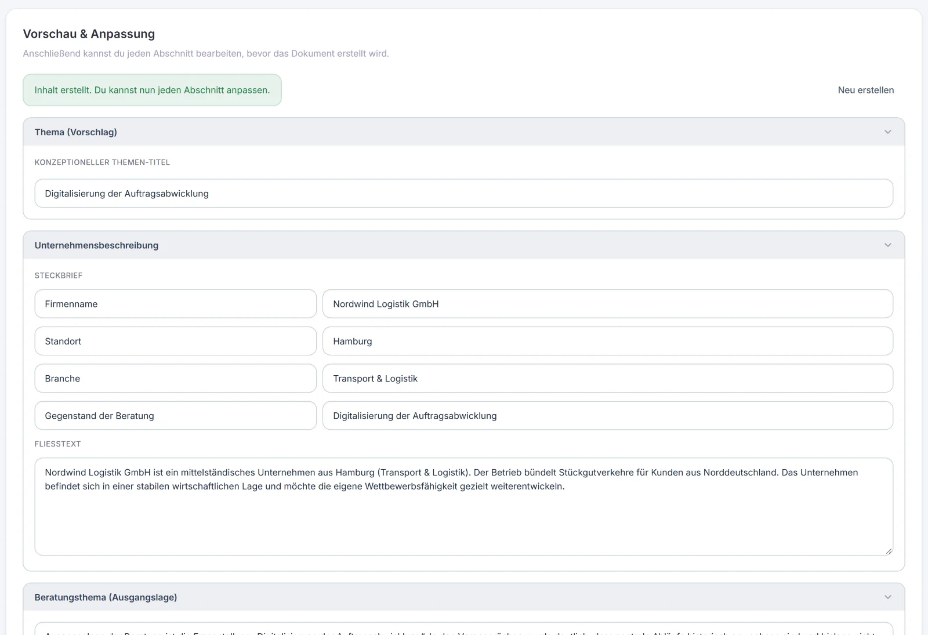The width and height of the screenshot is (928, 635).
Task: Grab the Fliesstext textarea resize handle
Action: coord(889,551)
